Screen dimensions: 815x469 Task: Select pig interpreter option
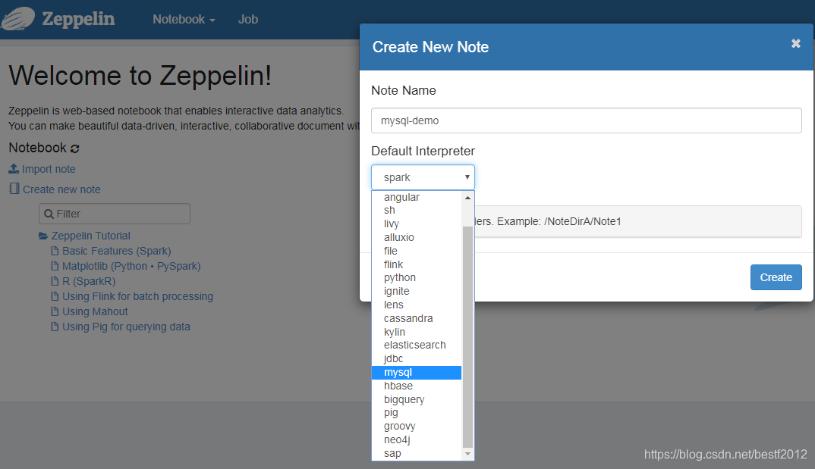(417, 412)
